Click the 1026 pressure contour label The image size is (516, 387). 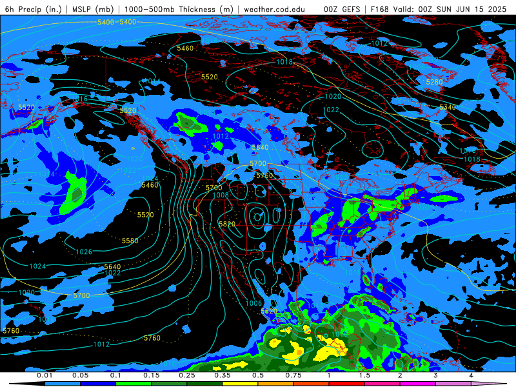point(84,252)
